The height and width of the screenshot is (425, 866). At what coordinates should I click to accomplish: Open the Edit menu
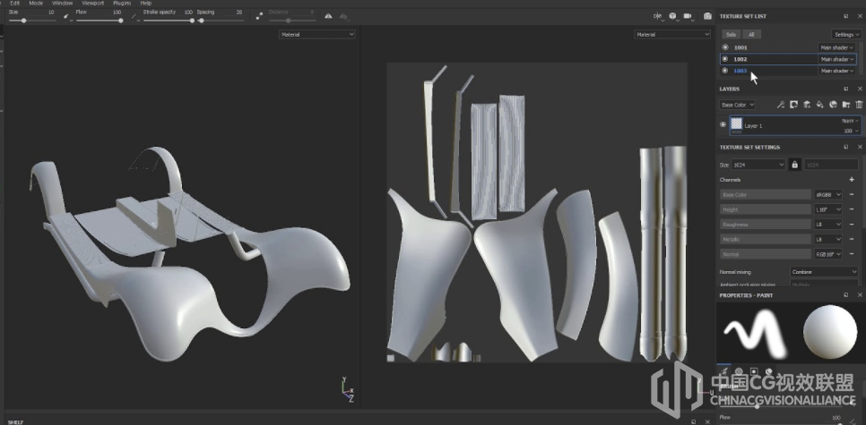pos(15,3)
